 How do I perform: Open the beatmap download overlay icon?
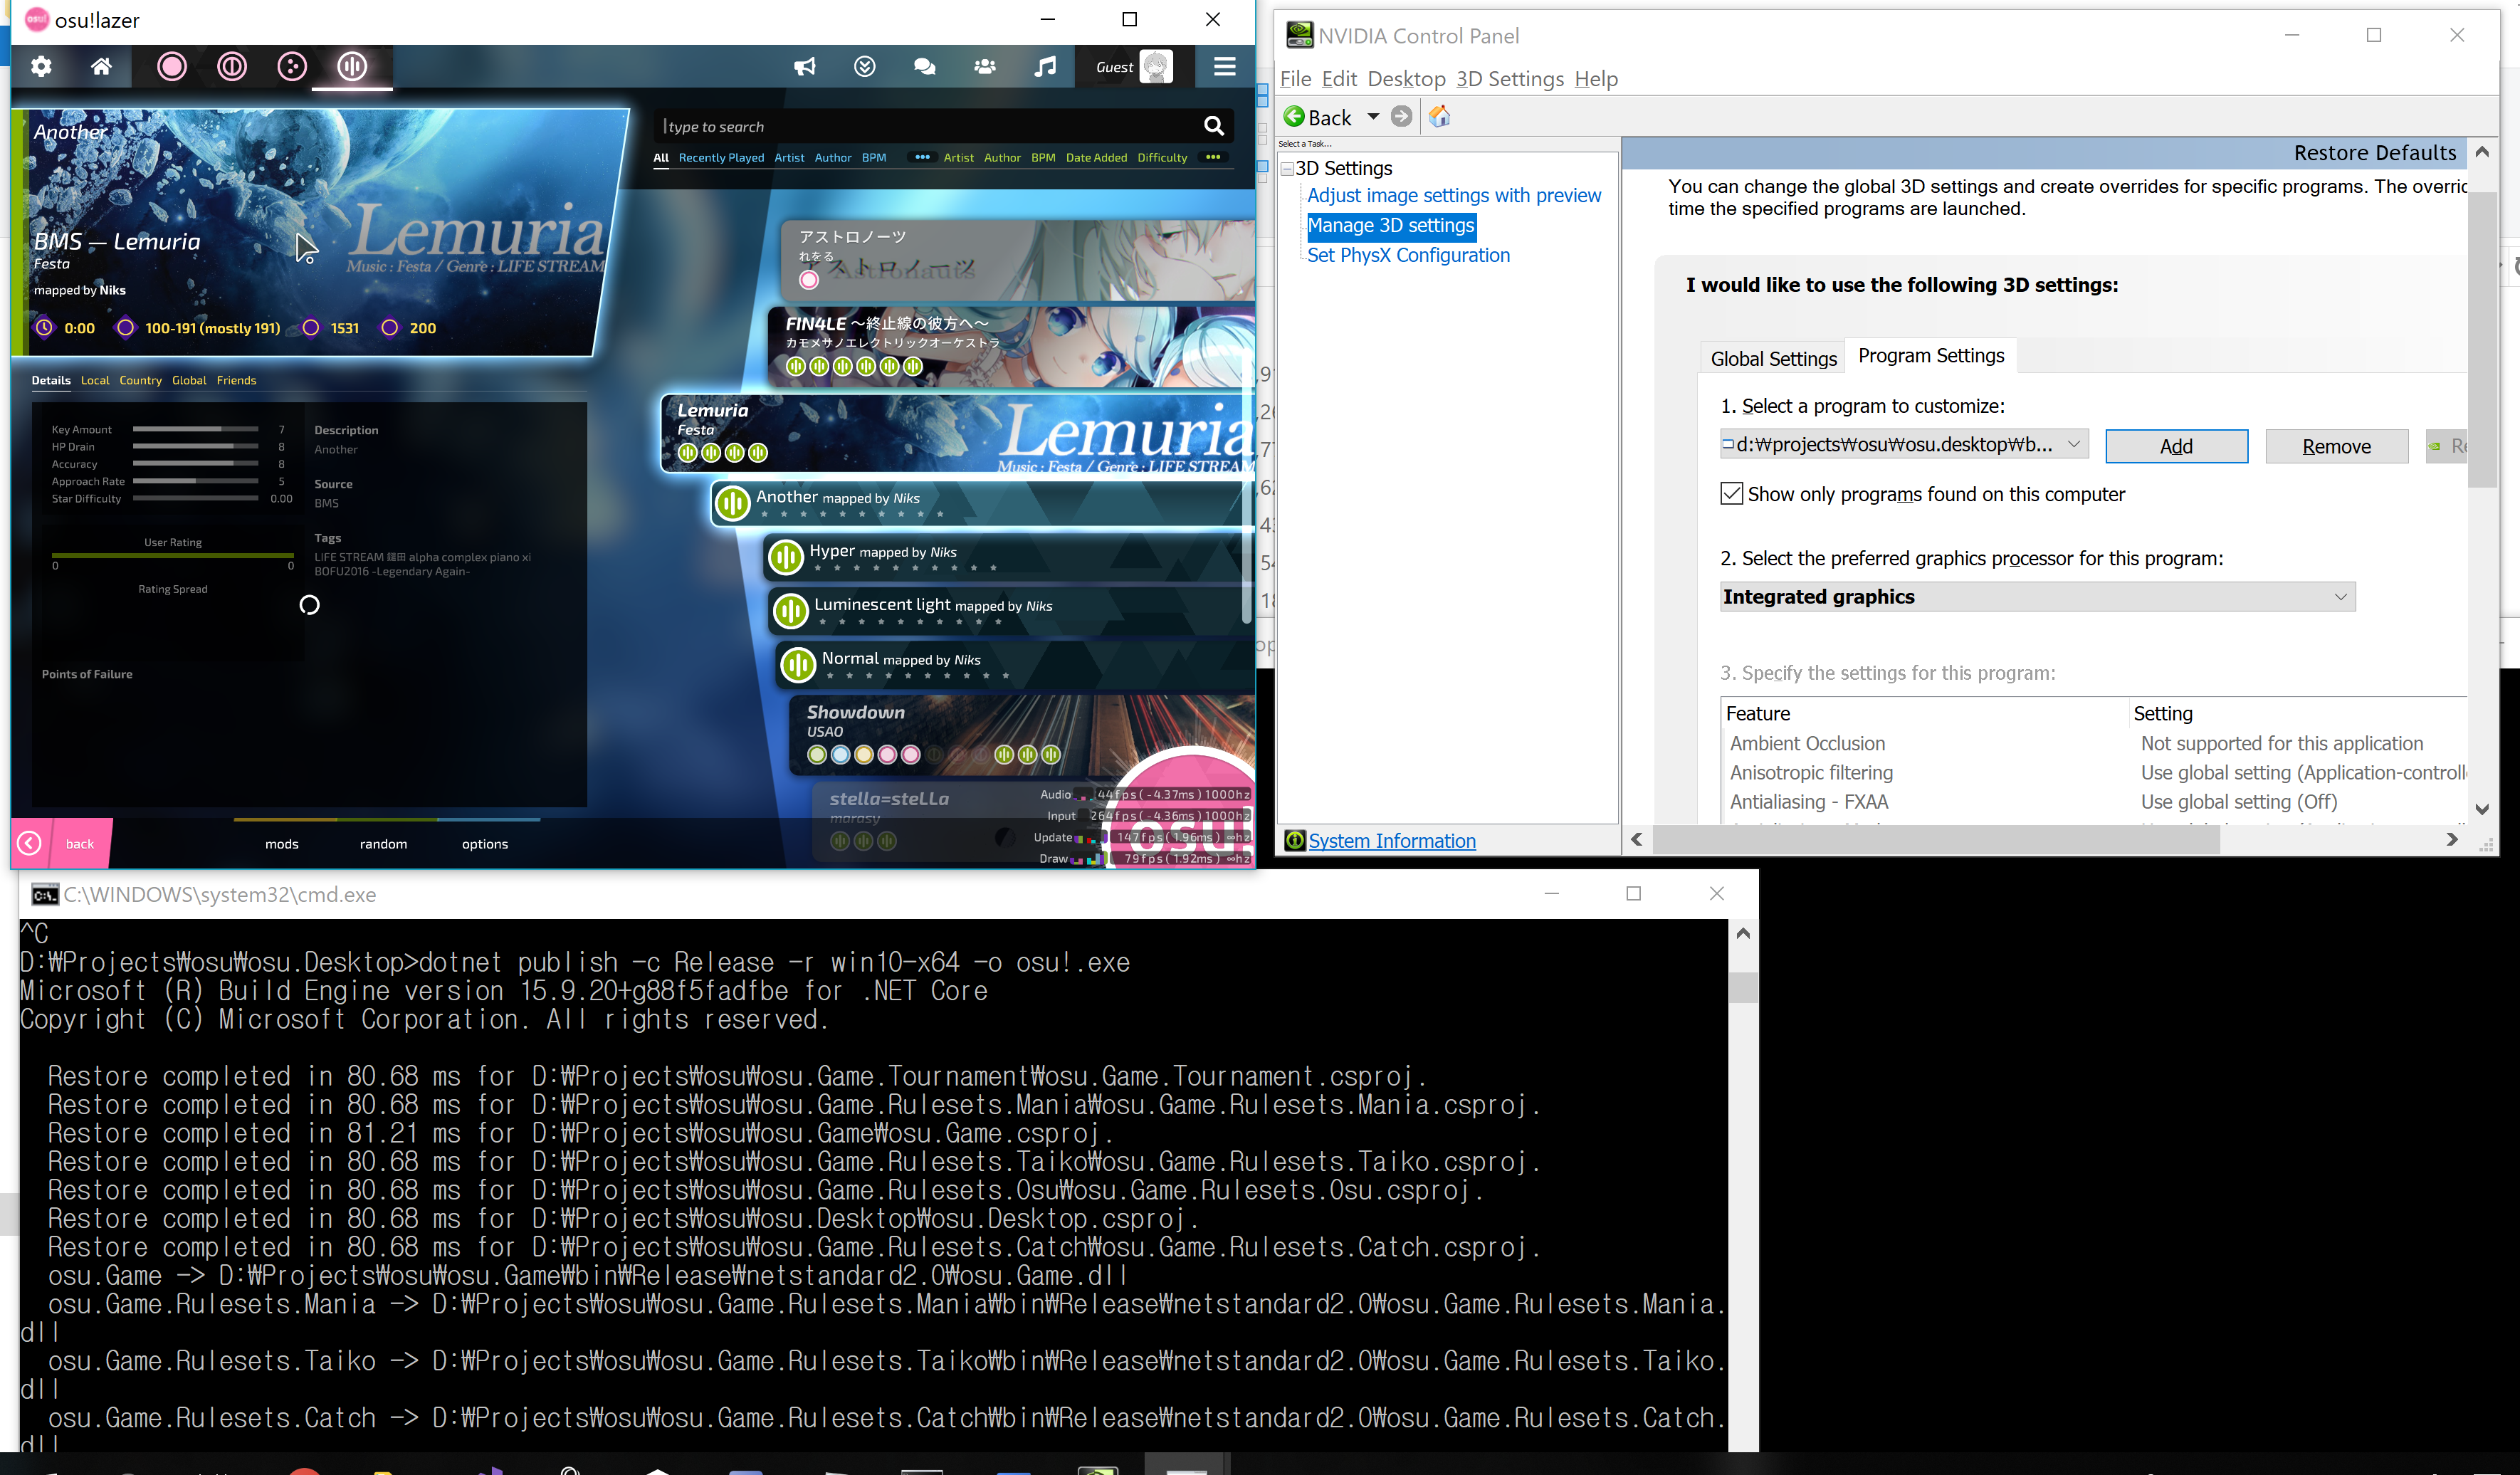865,67
